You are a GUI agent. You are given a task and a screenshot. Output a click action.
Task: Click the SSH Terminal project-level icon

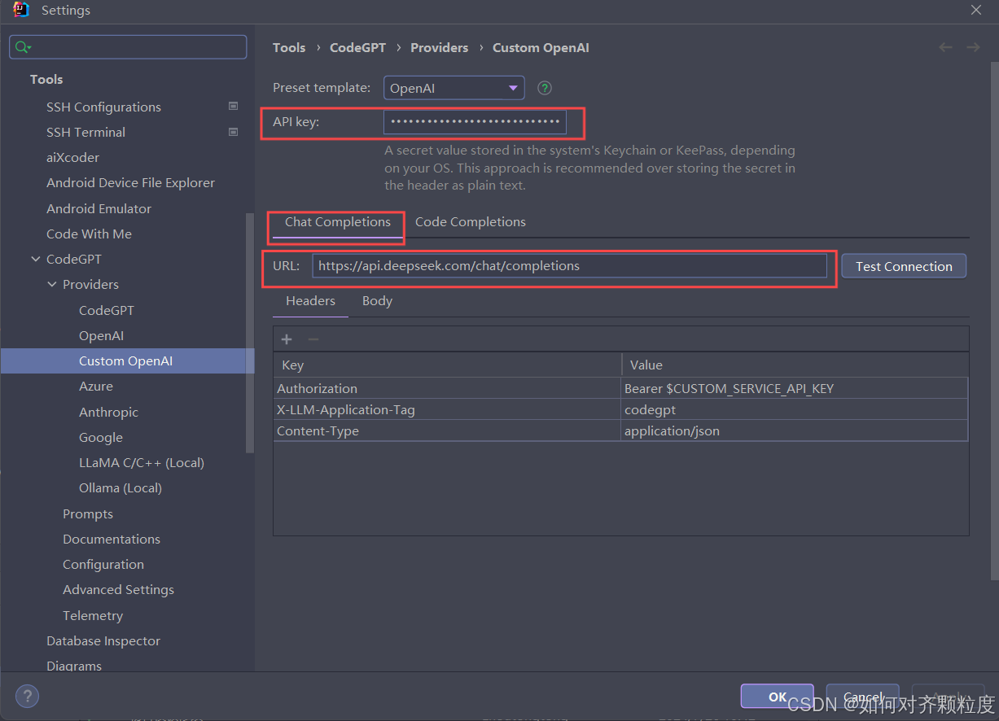[x=233, y=131]
